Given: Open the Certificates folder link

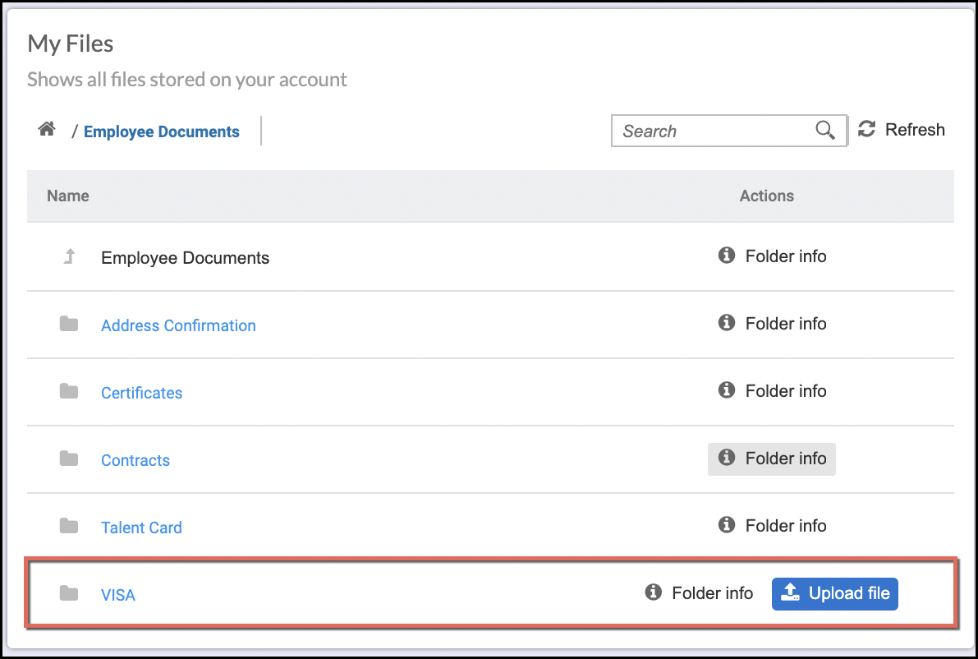Looking at the screenshot, I should 141,393.
